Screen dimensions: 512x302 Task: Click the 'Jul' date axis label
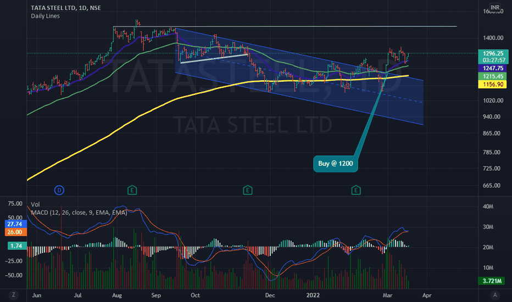tap(77, 295)
